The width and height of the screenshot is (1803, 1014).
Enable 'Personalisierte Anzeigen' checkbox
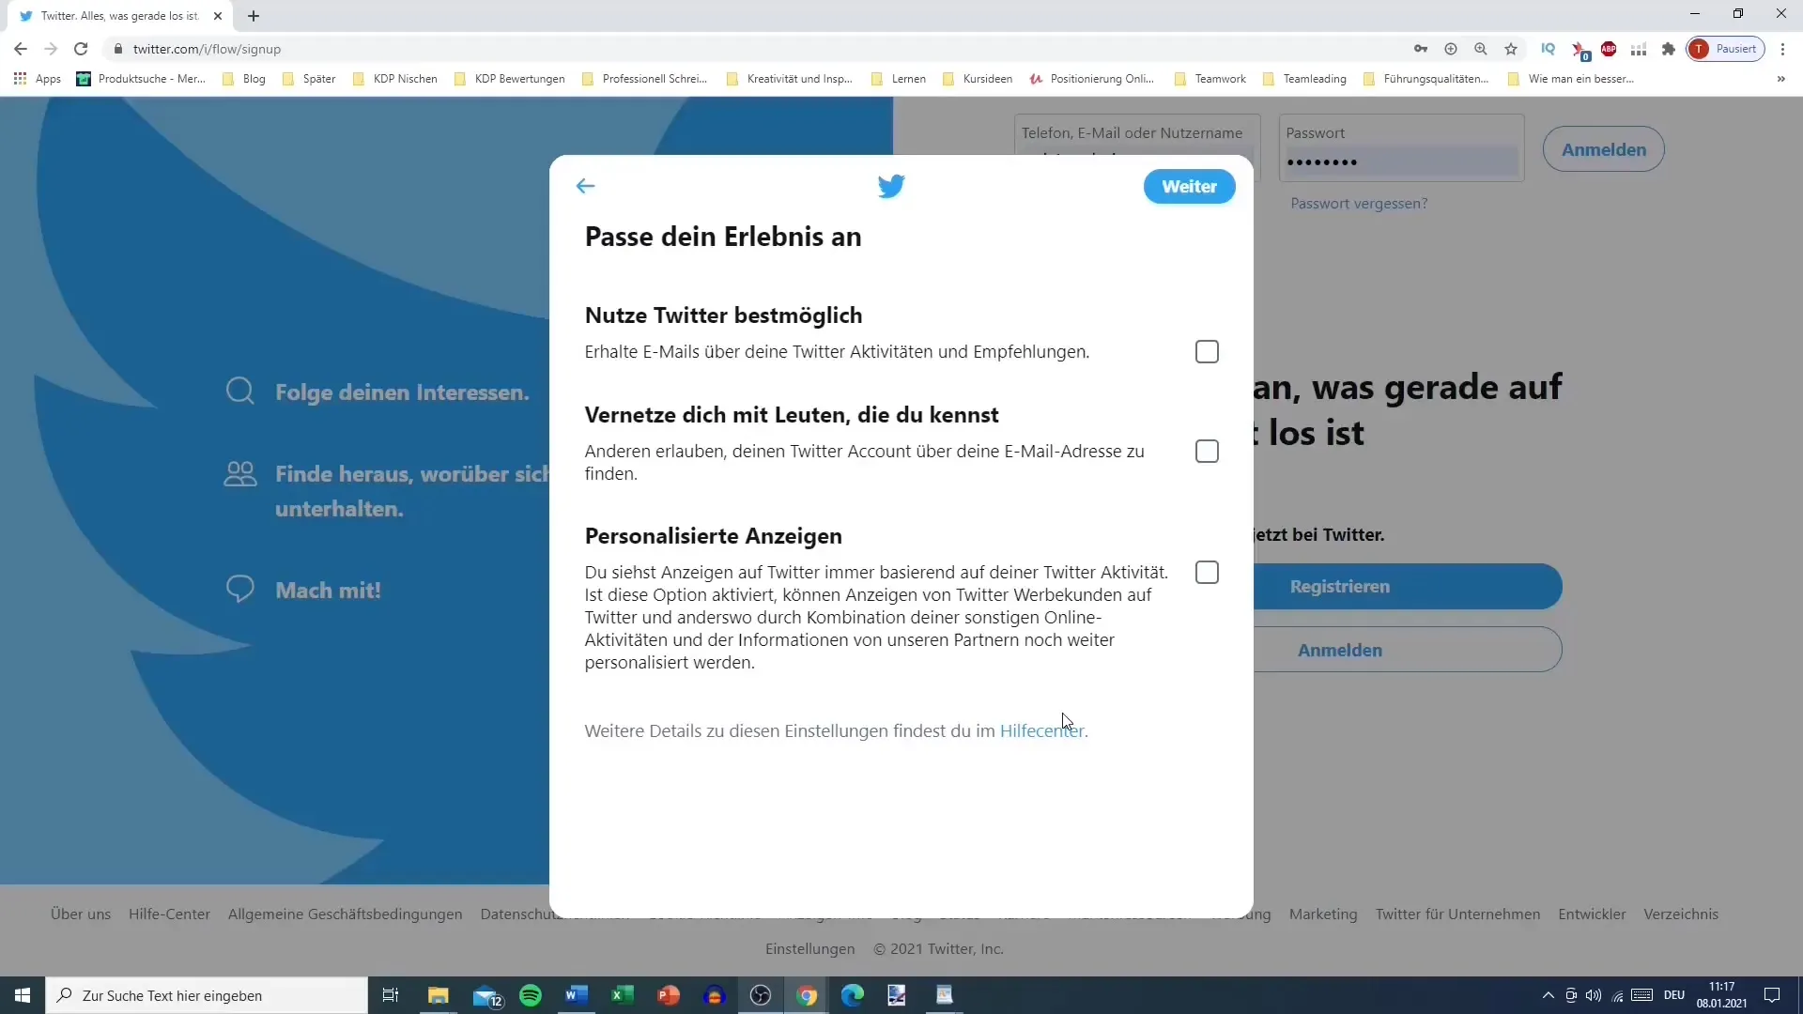pos(1206,572)
